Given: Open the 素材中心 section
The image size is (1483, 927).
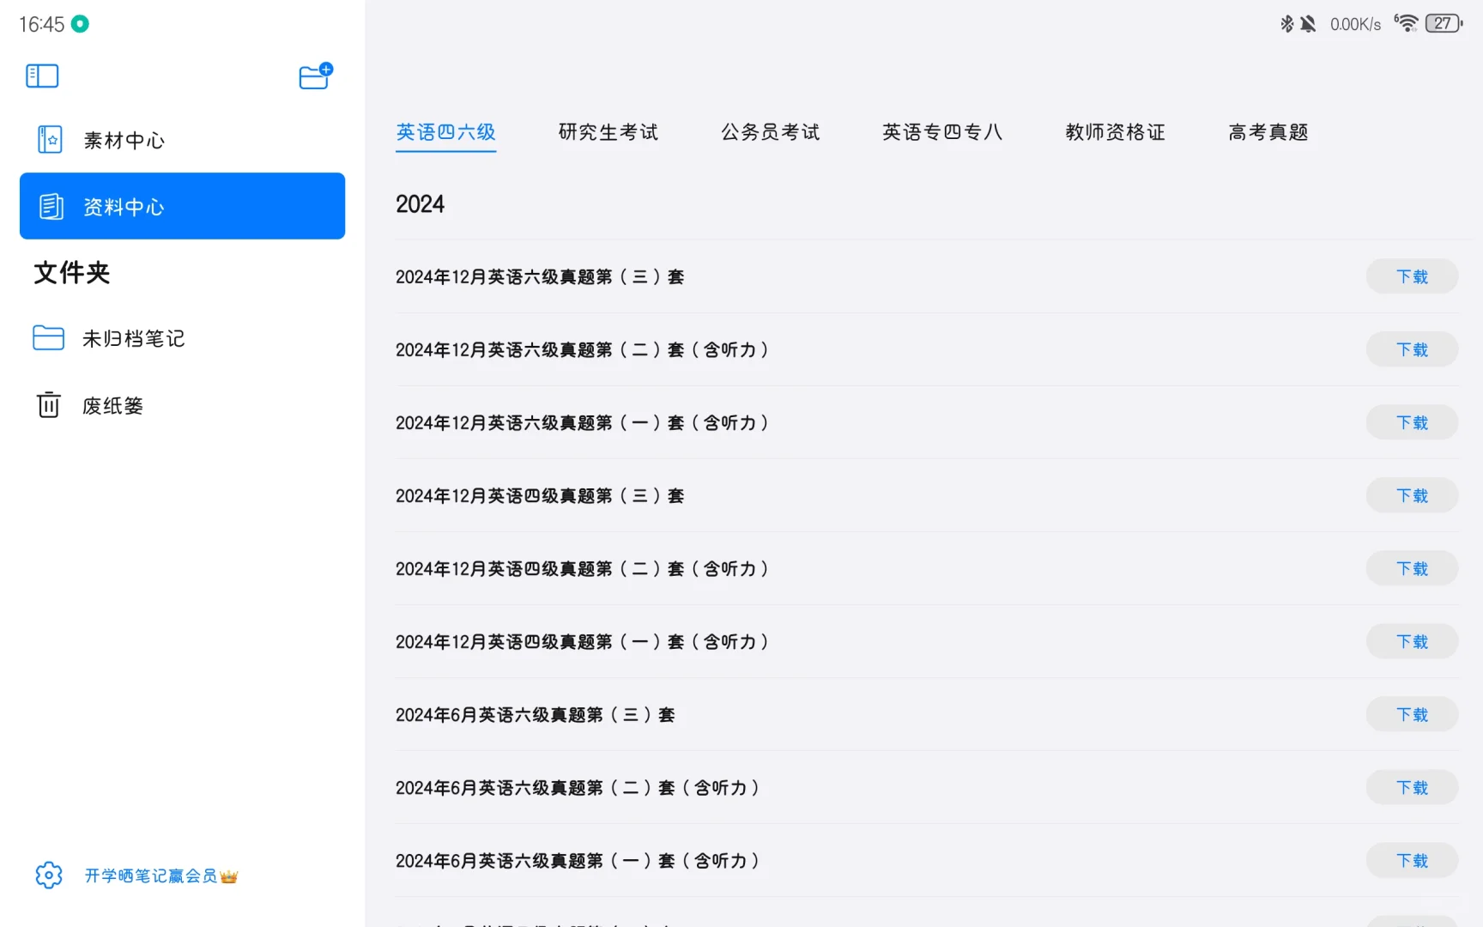Looking at the screenshot, I should (124, 140).
